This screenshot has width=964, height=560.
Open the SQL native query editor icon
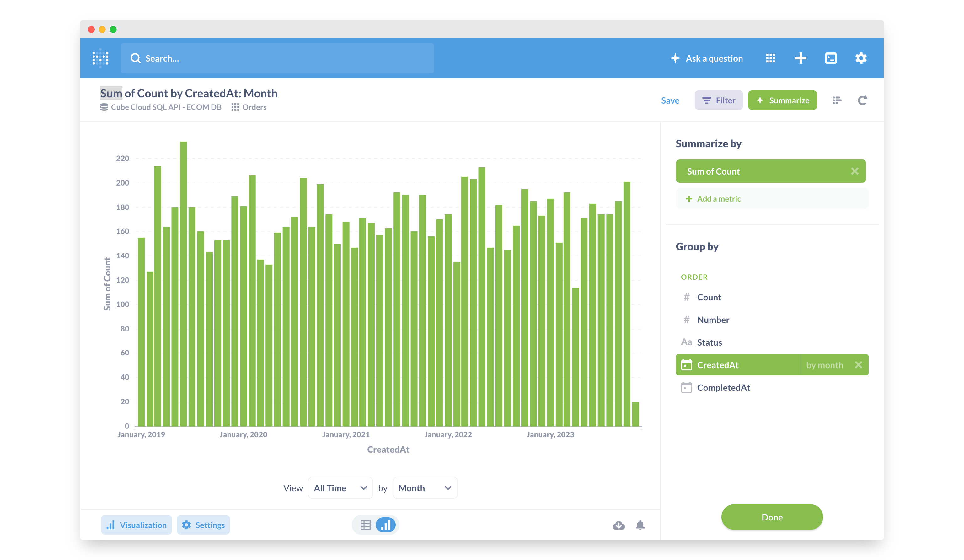(x=831, y=58)
